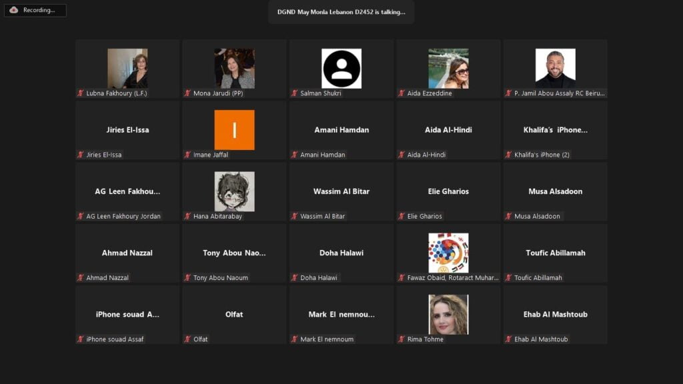The height and width of the screenshot is (384, 683).
Task: Click the muted mic icon beside Lubna Fakhoury
Action: click(81, 93)
